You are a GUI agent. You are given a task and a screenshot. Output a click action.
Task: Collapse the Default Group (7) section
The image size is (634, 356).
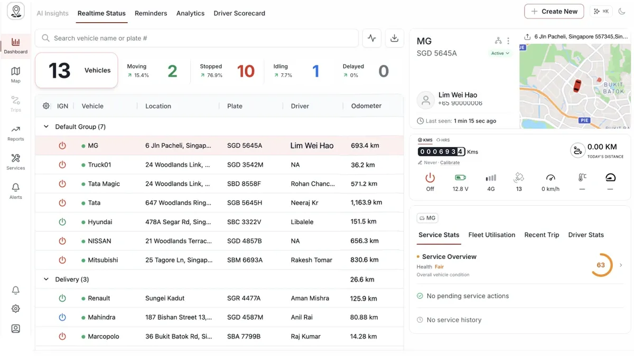pos(46,127)
